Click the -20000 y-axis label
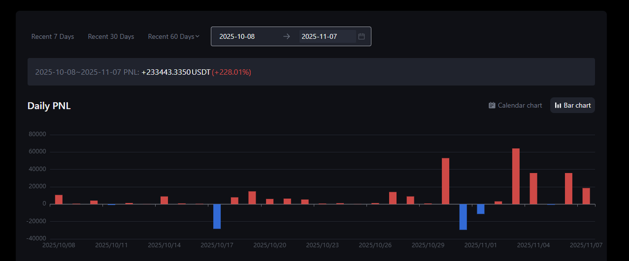This screenshot has width=629, height=261. [x=37, y=221]
